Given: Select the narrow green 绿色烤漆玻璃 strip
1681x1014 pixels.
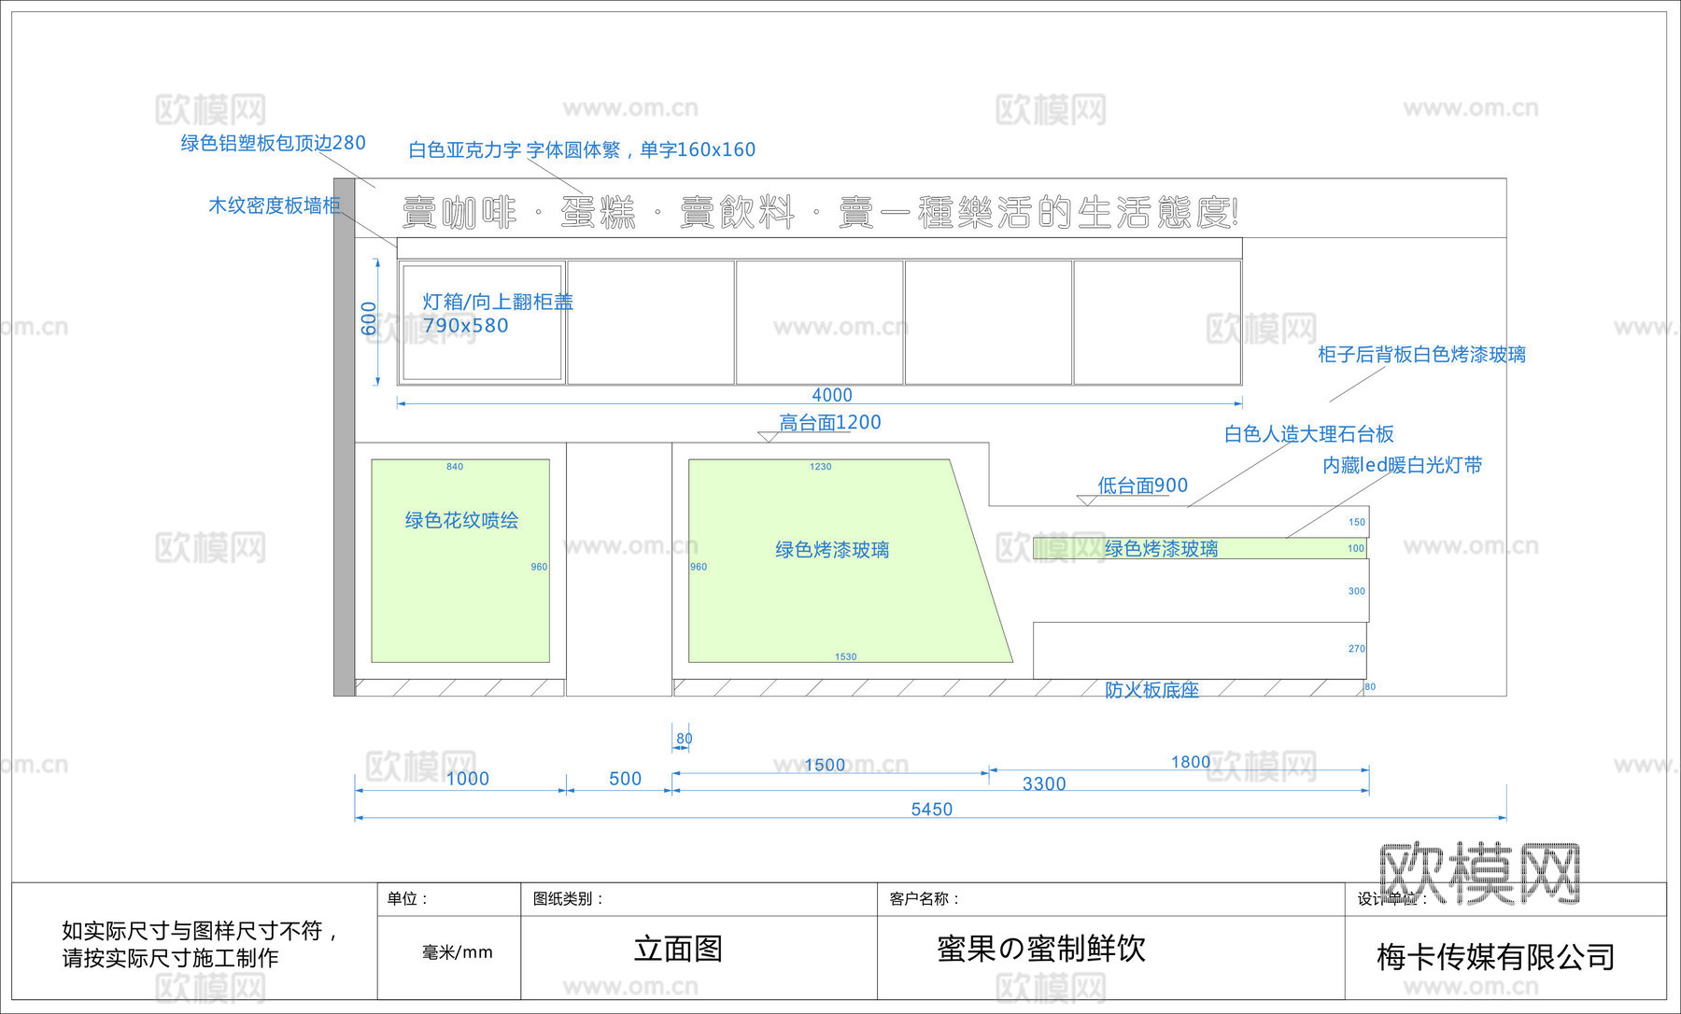Looking at the screenshot, I should [1163, 549].
